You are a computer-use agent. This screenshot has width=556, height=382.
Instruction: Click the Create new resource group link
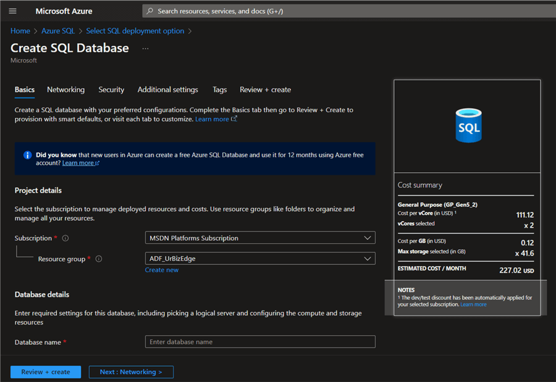click(x=162, y=270)
